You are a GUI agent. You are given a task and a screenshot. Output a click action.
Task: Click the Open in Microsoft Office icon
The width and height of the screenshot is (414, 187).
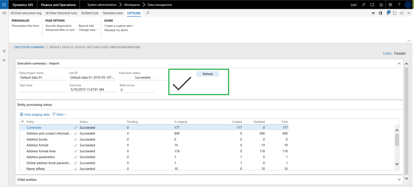pyautogui.click(x=380, y=13)
